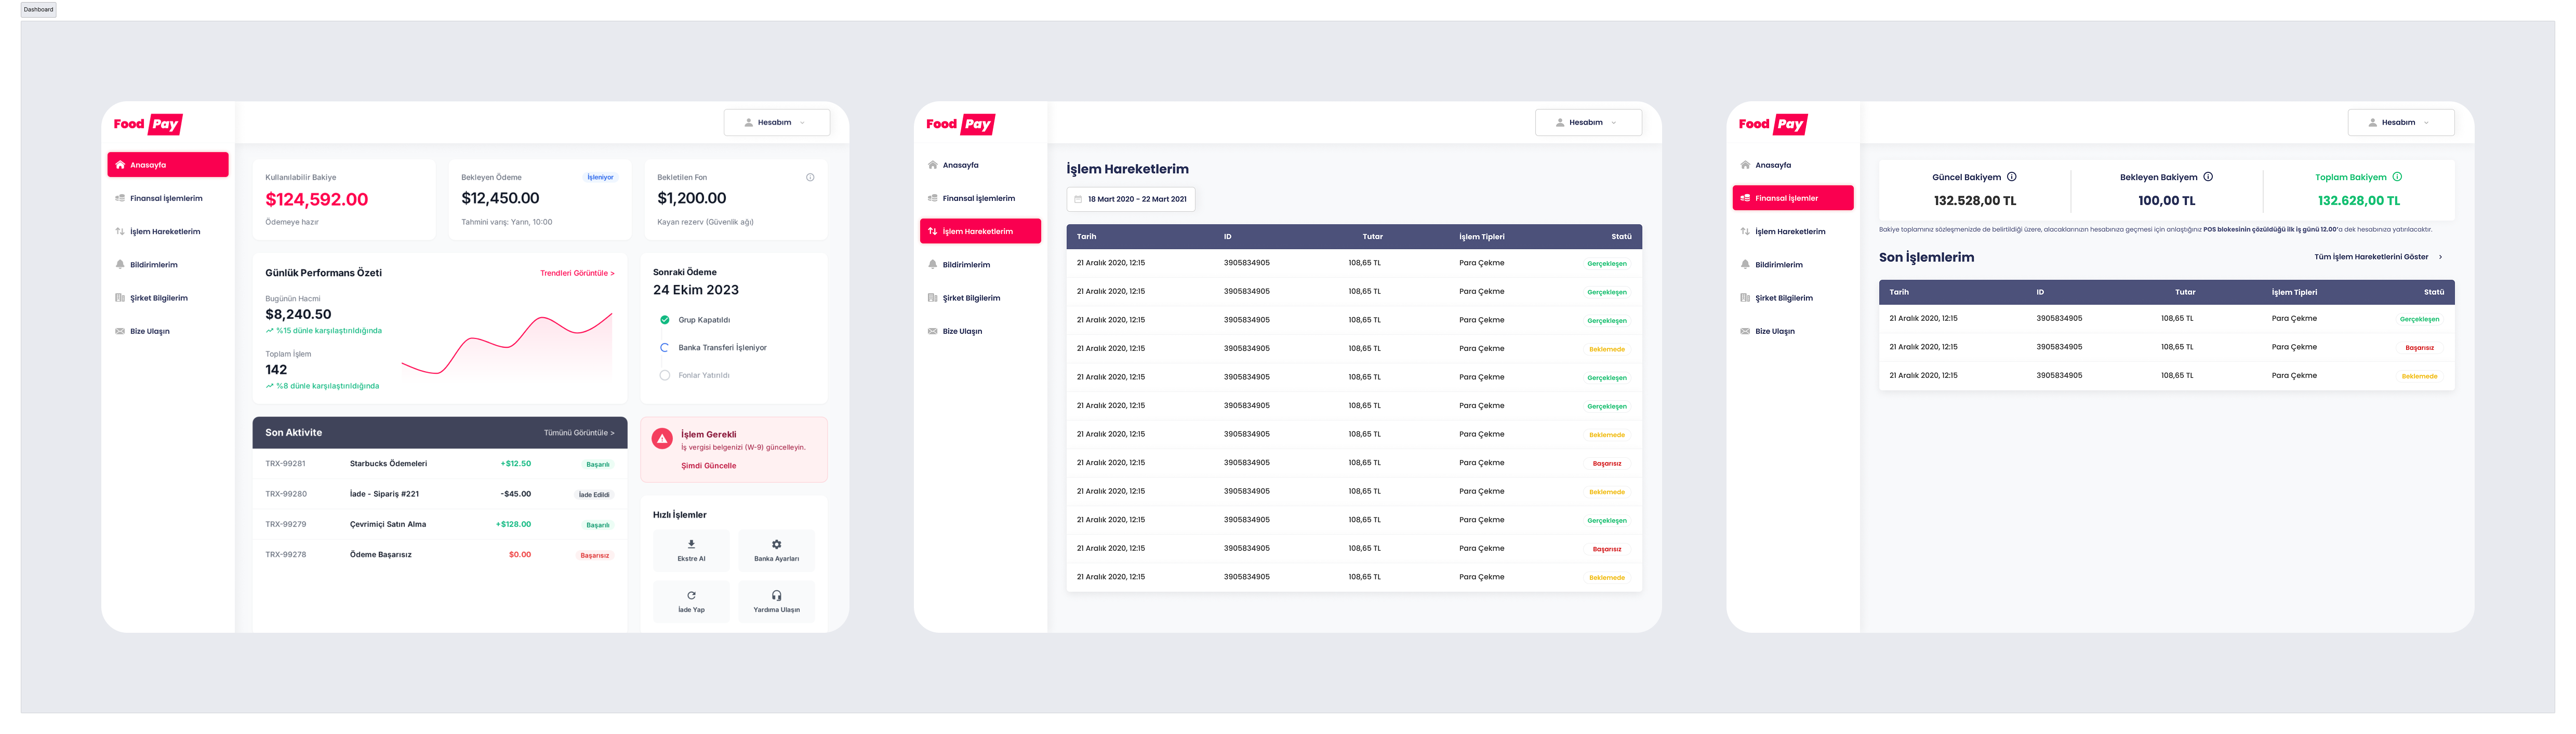Click the Trendleri Görüntüle link
Viewport: 2576px width, 734px height.
pyautogui.click(x=577, y=273)
